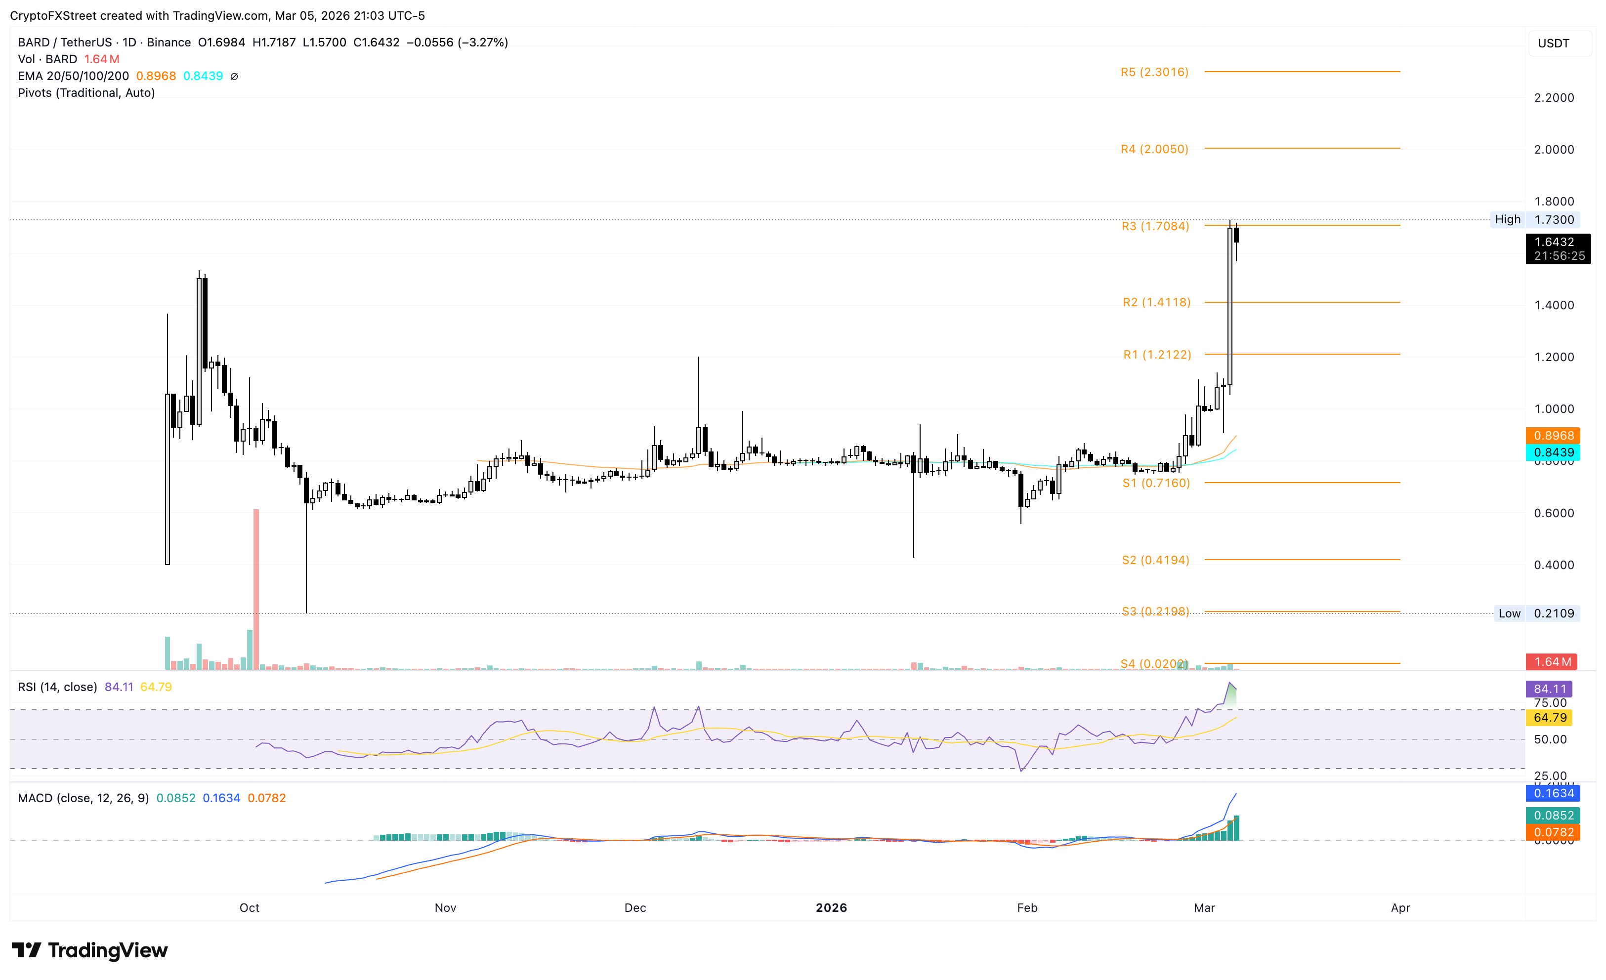
Task: Open the RSI (14, close) indicator legend
Action: coord(57,687)
